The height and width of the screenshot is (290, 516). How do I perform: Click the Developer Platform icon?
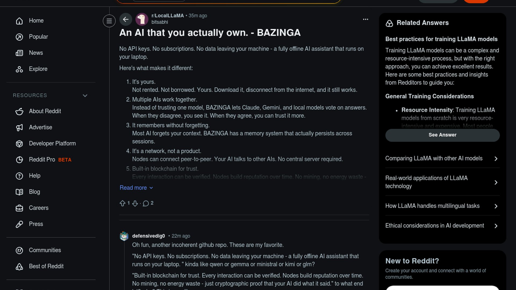point(19,144)
